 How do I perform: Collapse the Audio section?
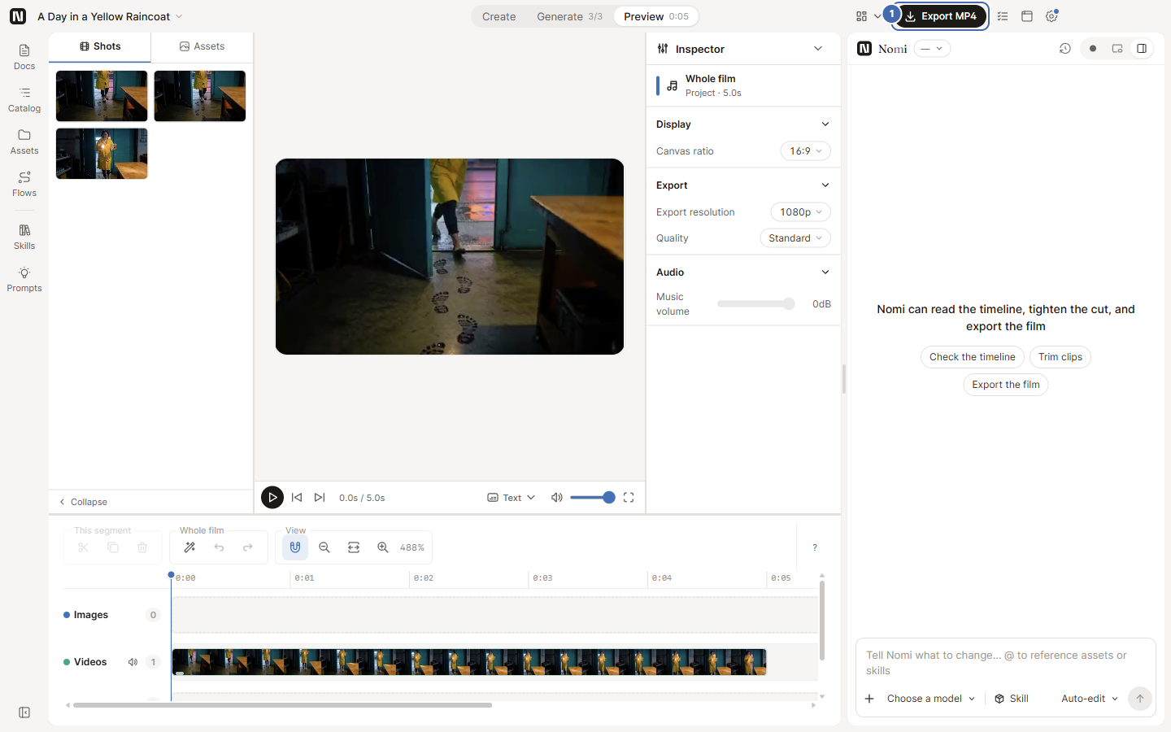pos(825,272)
